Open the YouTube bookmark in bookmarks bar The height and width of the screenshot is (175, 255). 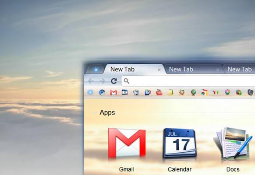(159, 92)
